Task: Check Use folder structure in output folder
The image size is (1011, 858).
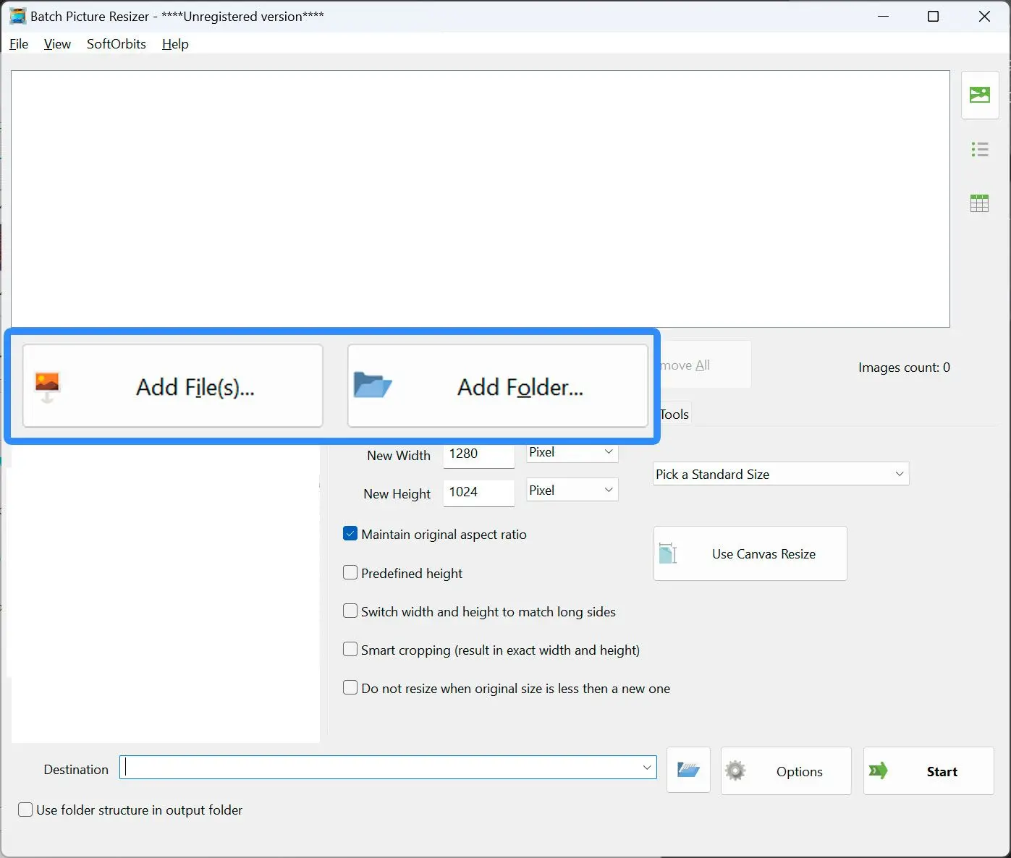Action: (25, 810)
